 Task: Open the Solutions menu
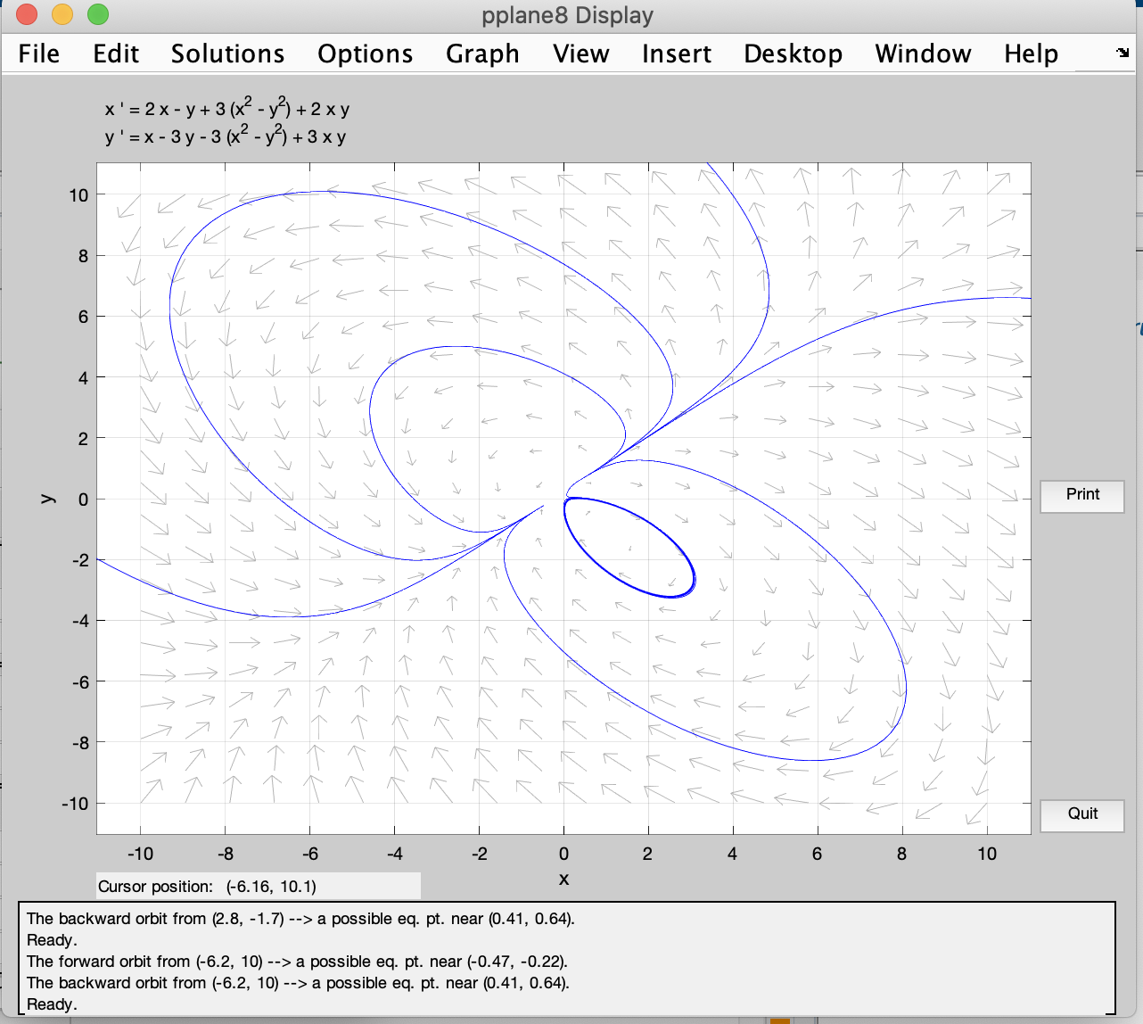(x=227, y=54)
